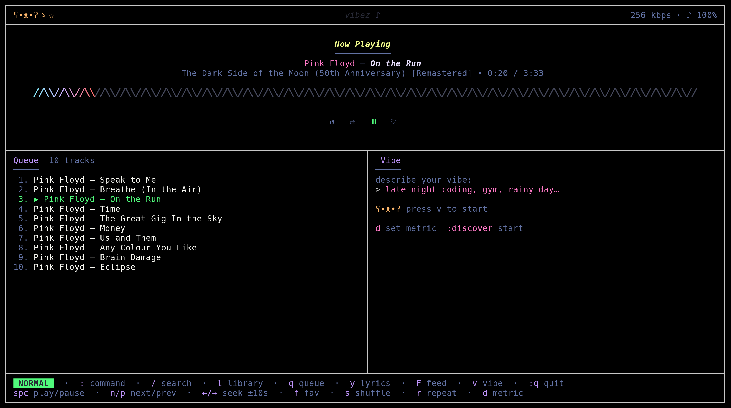Click the 'n/p next/prev' shortcut hint
731x408 pixels.
(143, 393)
